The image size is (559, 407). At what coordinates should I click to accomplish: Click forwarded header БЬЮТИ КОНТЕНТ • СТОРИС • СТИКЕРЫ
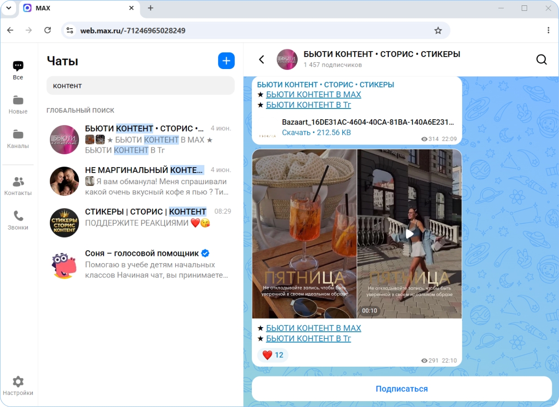pos(326,84)
